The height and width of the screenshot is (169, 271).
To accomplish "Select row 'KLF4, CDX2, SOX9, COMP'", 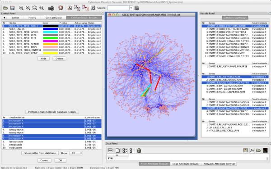I will click(x=52, y=53).
